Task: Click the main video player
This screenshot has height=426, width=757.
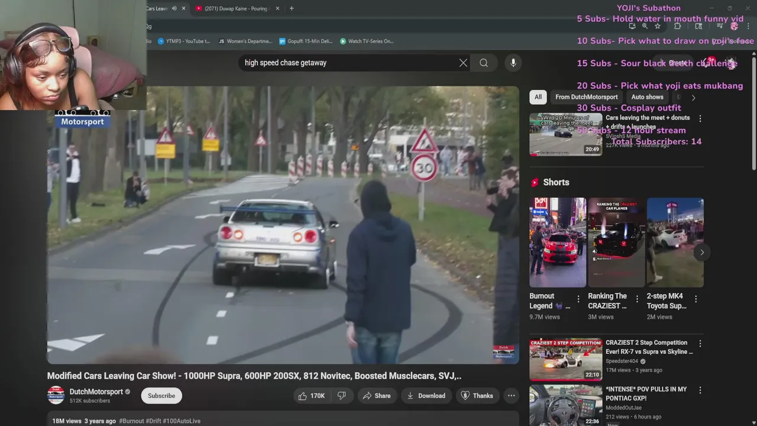Action: click(283, 225)
